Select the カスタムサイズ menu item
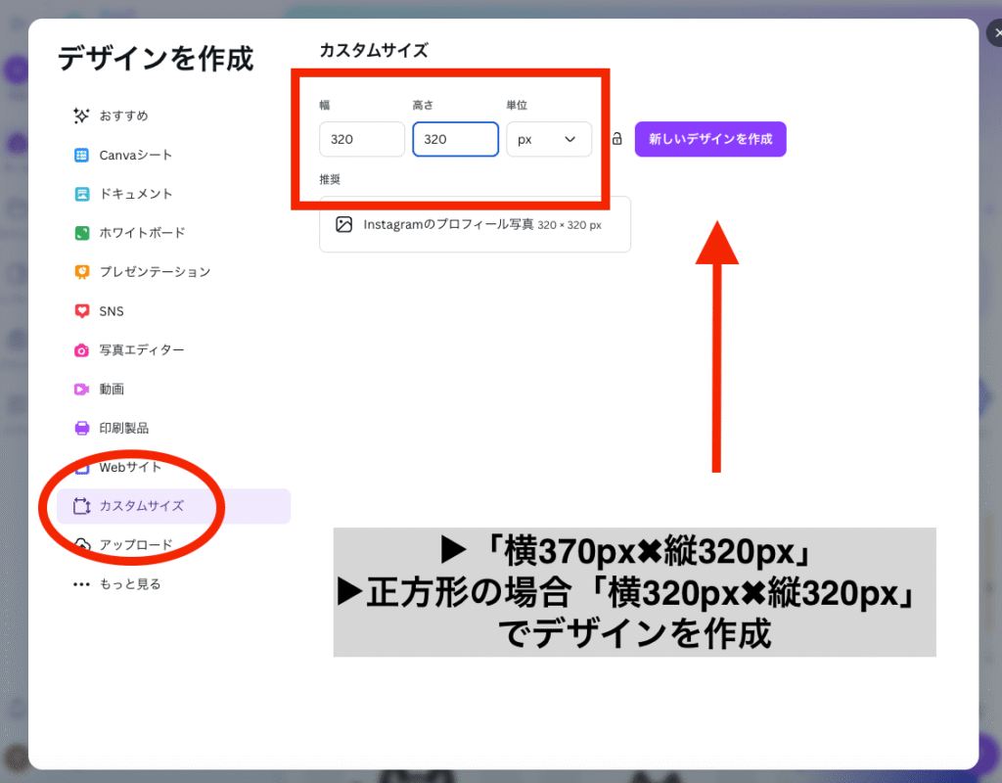Image resolution: width=1002 pixels, height=783 pixels. point(174,506)
